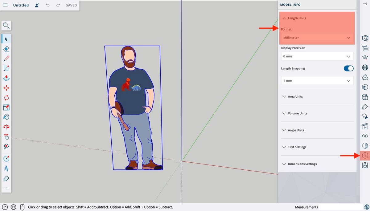Viewport: 370px width, 211px height.
Task: Open more tools via three dots
Action: click(6, 188)
